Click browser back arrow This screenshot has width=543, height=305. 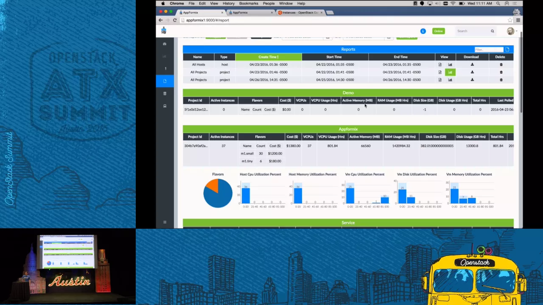[161, 20]
